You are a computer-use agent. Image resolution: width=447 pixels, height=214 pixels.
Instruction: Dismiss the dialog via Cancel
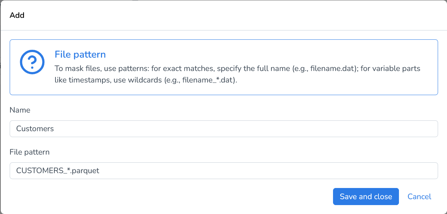click(419, 197)
